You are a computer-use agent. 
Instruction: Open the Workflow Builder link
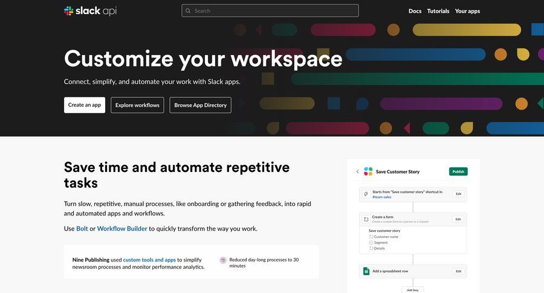[x=122, y=229]
